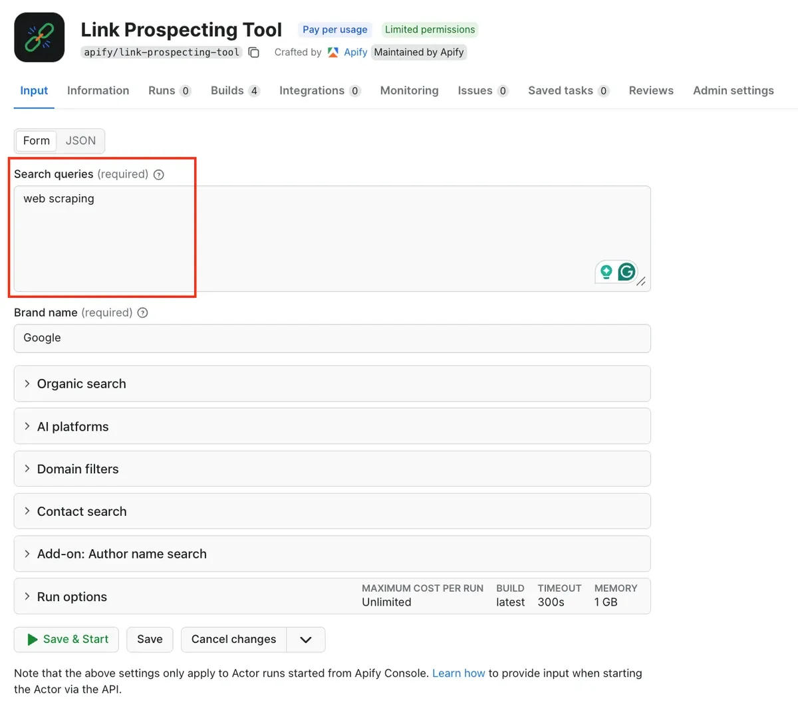Image resolution: width=798 pixels, height=714 pixels.
Task: Open the Builds tab
Action: [235, 91]
